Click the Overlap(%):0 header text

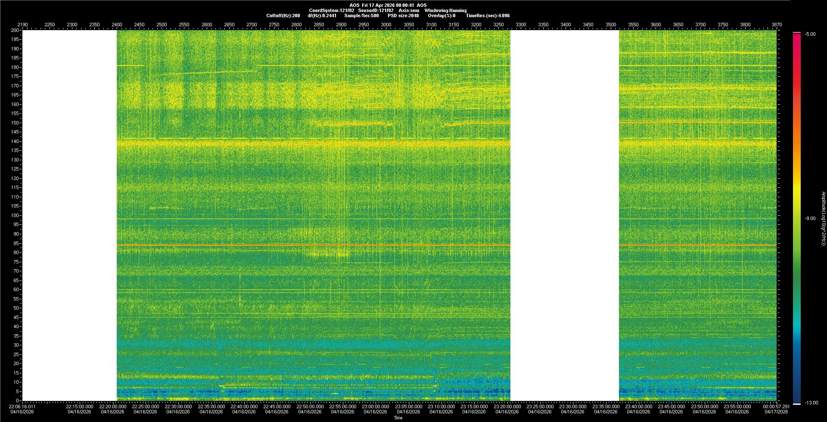coord(441,16)
